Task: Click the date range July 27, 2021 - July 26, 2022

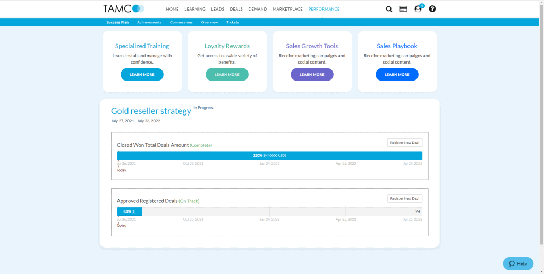Action: (x=135, y=121)
